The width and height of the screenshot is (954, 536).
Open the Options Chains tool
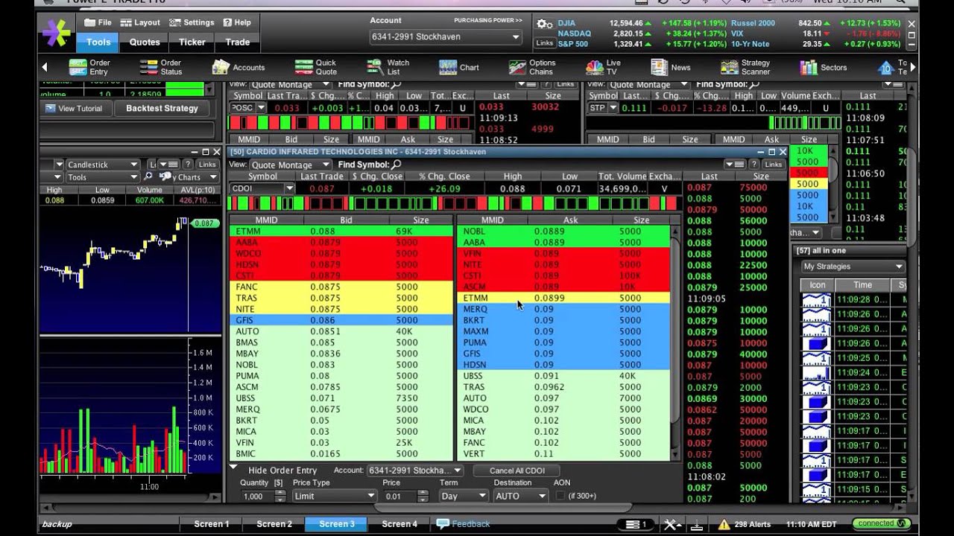click(533, 67)
